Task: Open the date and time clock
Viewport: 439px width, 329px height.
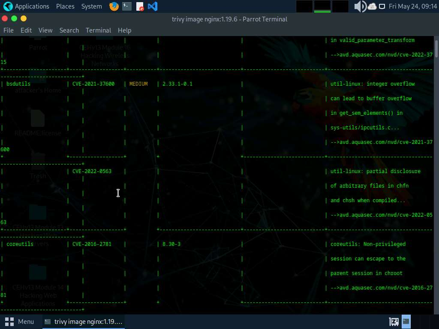Action: pyautogui.click(x=412, y=6)
